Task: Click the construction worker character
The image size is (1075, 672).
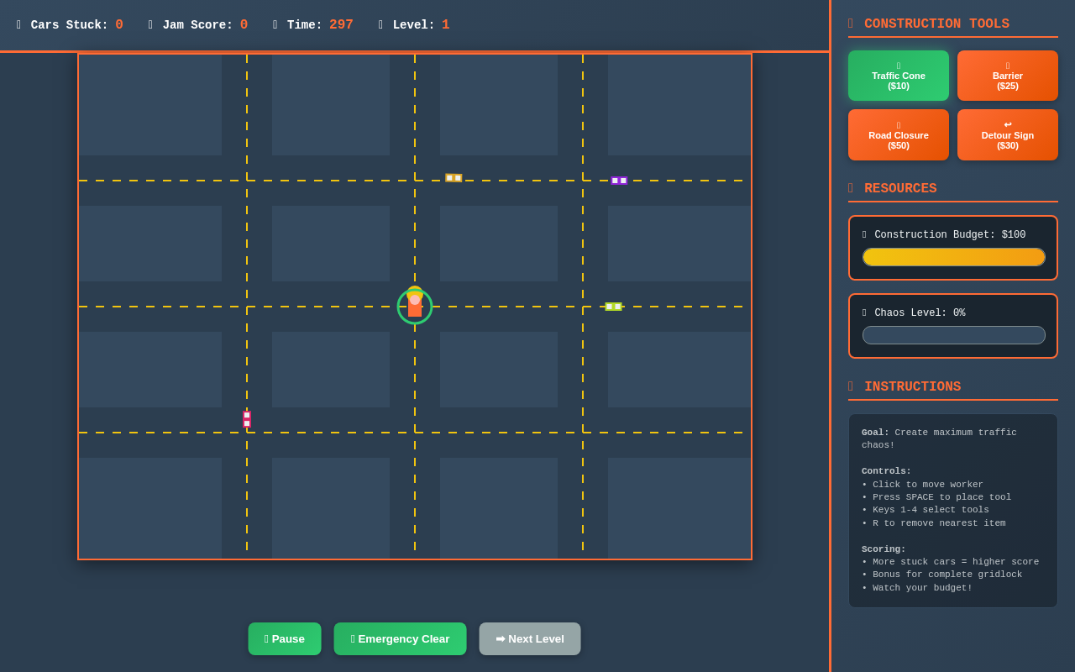Action: click(x=415, y=306)
